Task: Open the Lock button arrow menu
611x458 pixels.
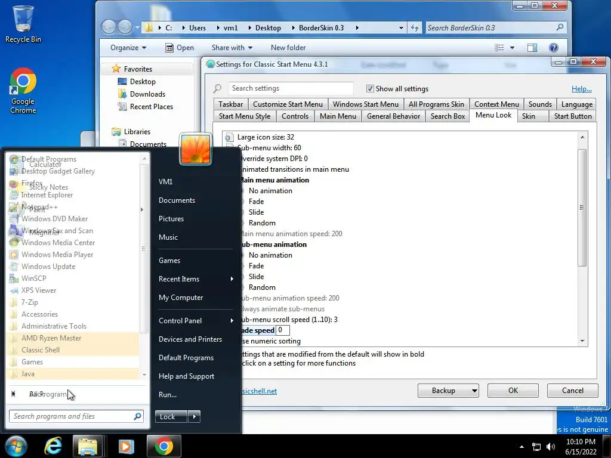Action: 194,417
